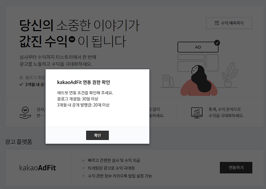Click the AD box in the illustration
266x189 pixels.
click(198, 47)
